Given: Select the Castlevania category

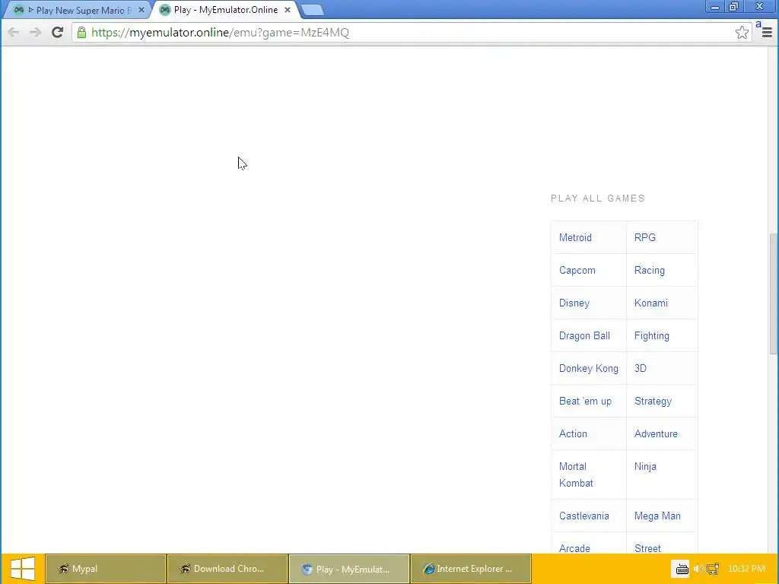Looking at the screenshot, I should coord(583,516).
